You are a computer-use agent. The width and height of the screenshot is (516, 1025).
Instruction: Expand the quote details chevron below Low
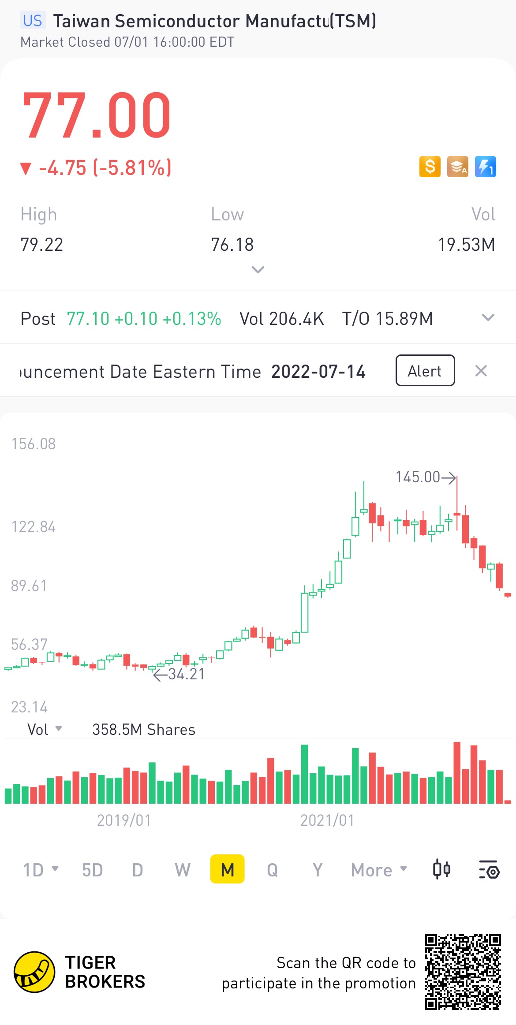(258, 269)
